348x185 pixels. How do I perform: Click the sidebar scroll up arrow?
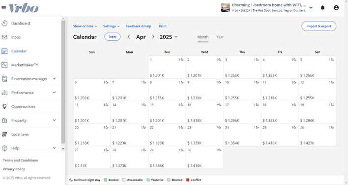[x=63, y=19]
